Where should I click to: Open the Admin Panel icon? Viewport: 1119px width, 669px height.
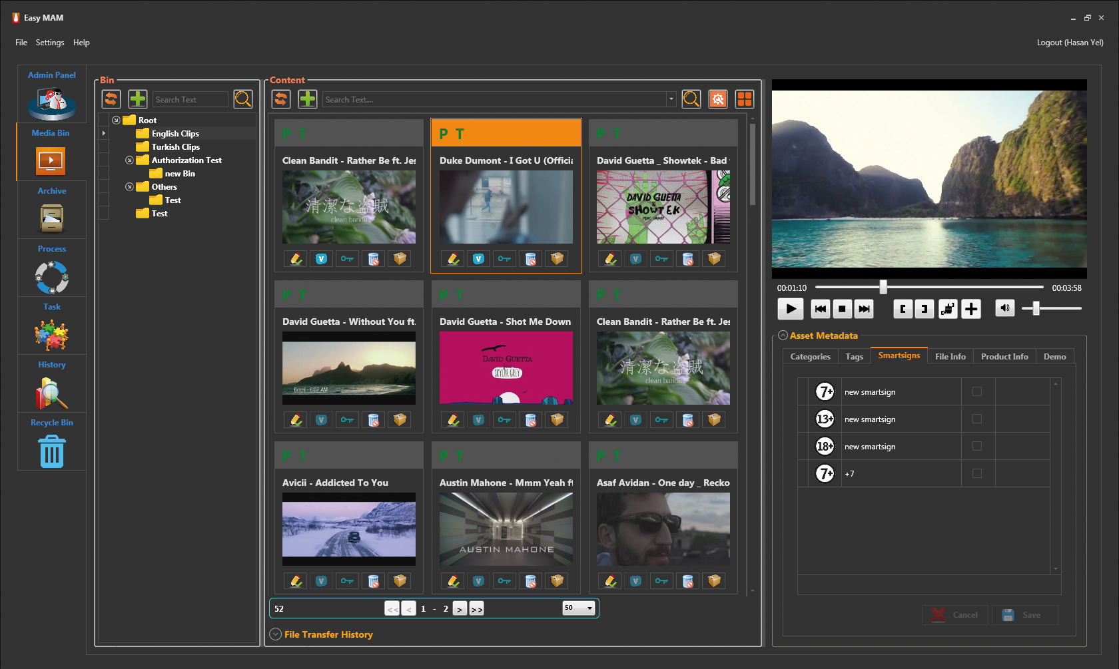click(52, 103)
